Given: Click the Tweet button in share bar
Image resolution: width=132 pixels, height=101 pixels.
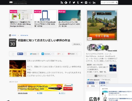Looking at the screenshot, I should click(33, 54).
